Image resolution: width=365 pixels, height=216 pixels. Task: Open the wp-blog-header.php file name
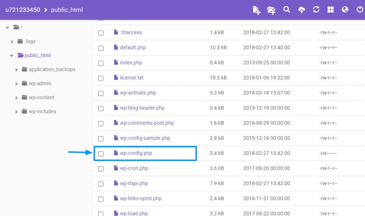142,108
